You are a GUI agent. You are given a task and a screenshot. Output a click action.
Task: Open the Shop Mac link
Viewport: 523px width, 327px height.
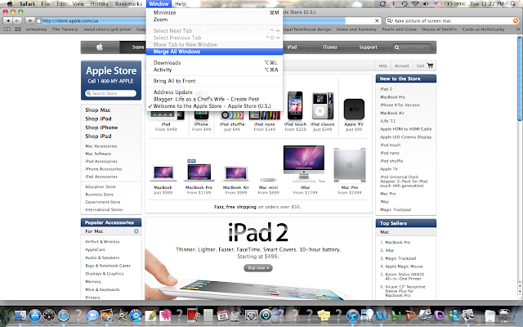98,110
